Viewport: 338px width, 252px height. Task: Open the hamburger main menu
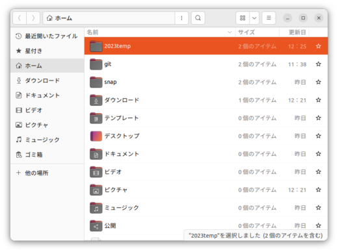tap(268, 18)
